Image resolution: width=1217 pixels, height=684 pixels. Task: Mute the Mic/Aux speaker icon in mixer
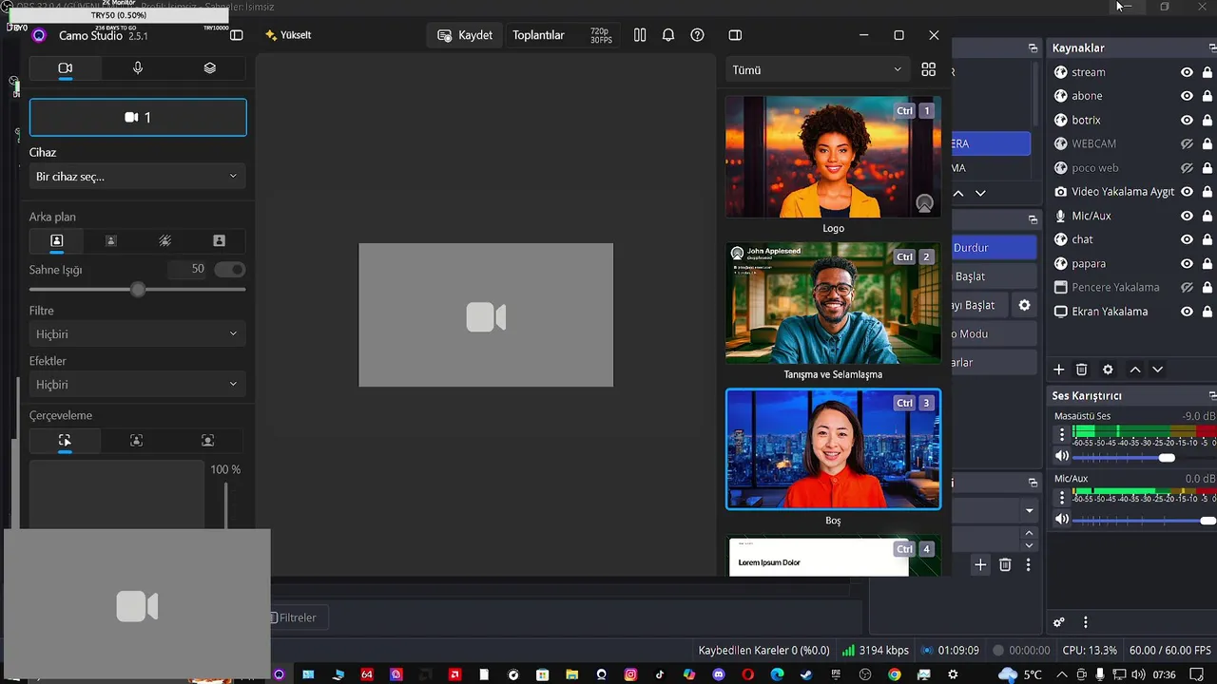[x=1062, y=520]
